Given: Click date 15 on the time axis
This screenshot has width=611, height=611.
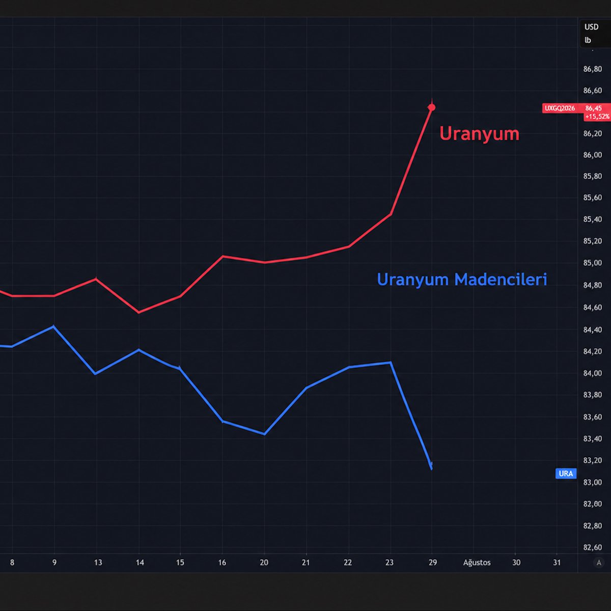Looking at the screenshot, I should pos(180,563).
